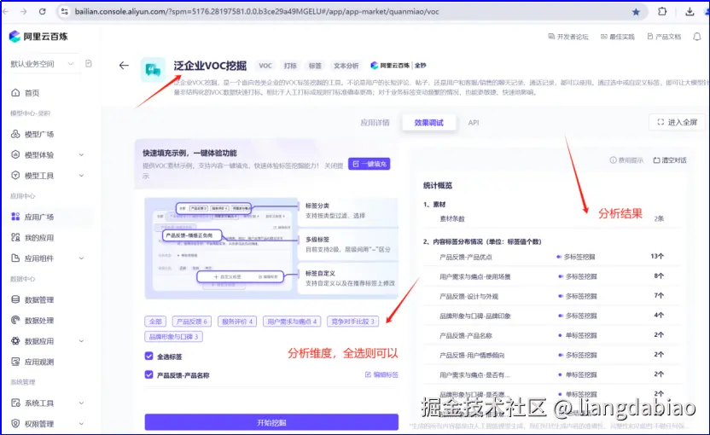Select the 产品反馈 6 tag filter
Viewport: 710px width, 435px height.
pos(191,322)
